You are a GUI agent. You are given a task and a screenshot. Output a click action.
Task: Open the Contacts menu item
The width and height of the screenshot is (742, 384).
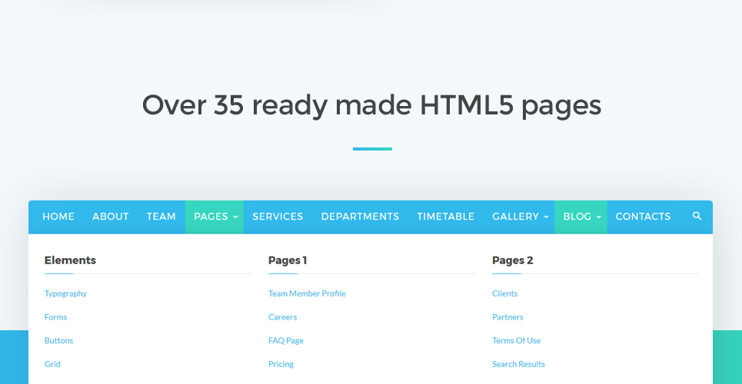643,217
